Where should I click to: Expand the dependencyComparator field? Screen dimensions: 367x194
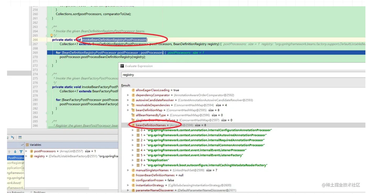[128, 95]
